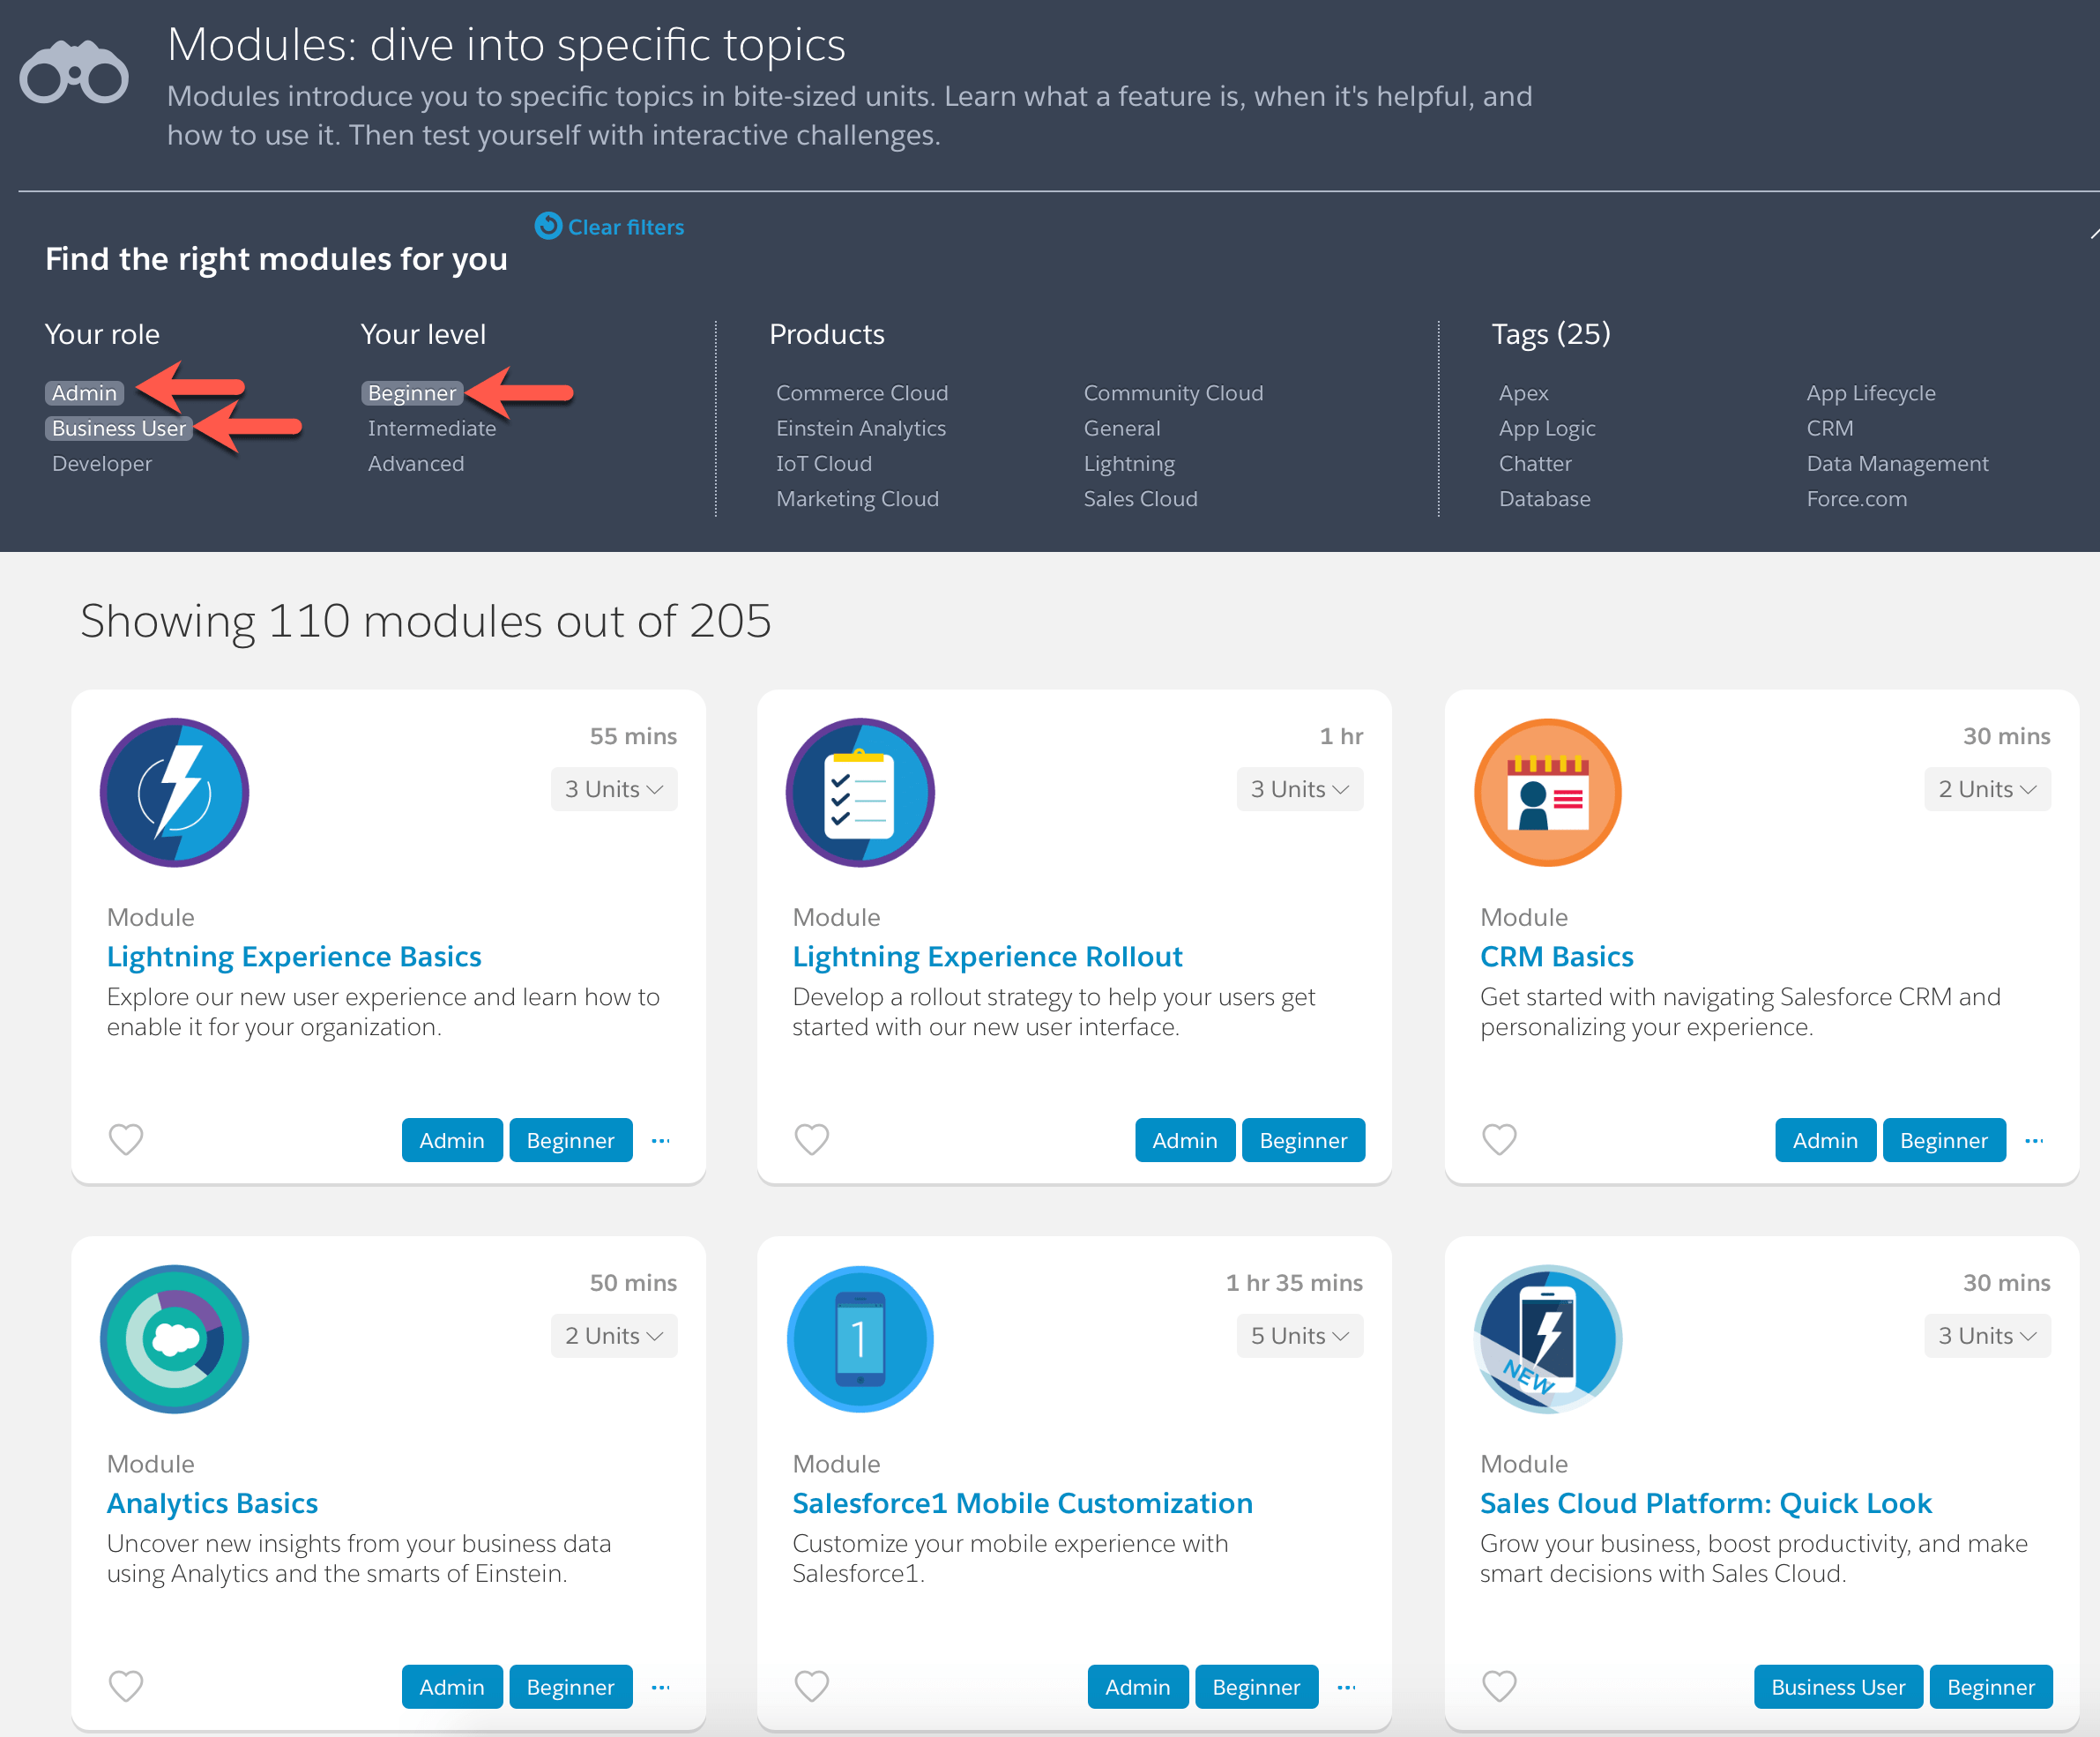The width and height of the screenshot is (2100, 1737).
Task: Expand 2 Units on CRM Basics
Action: click(x=1988, y=789)
